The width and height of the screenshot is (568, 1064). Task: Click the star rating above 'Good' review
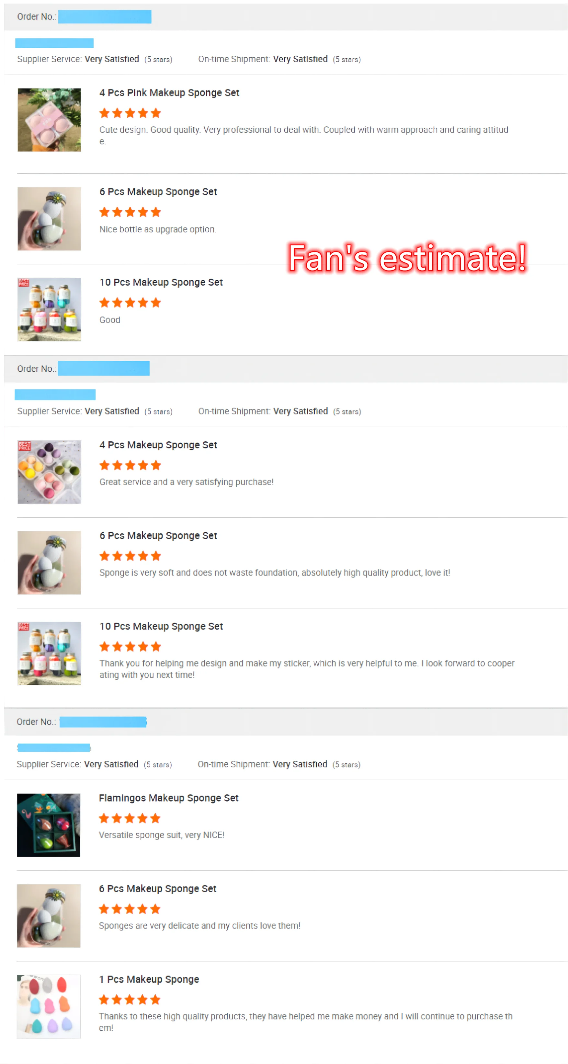[x=130, y=303]
